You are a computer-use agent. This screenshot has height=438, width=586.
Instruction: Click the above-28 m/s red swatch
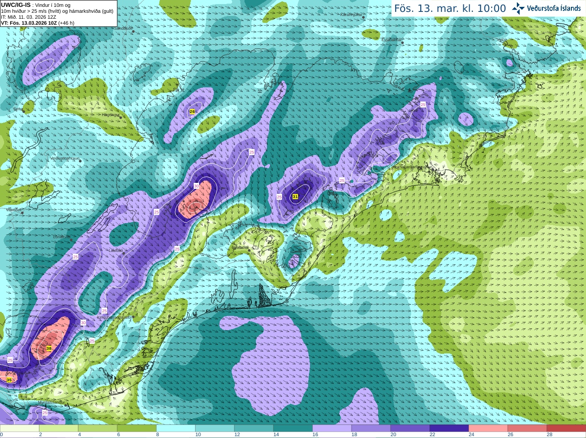566,428
